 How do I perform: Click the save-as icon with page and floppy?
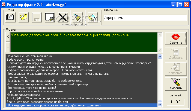50,17
